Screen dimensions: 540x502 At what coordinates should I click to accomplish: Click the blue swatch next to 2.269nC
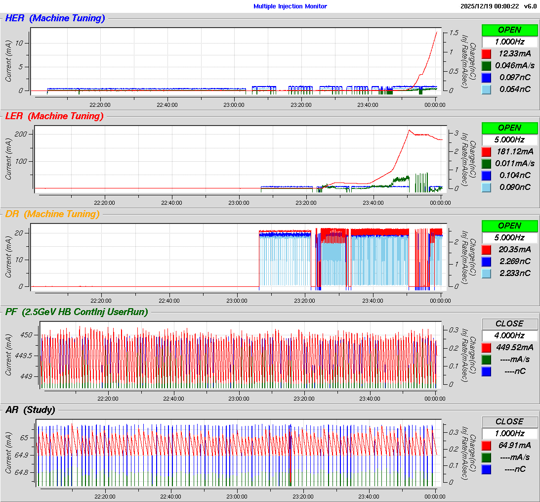click(486, 261)
